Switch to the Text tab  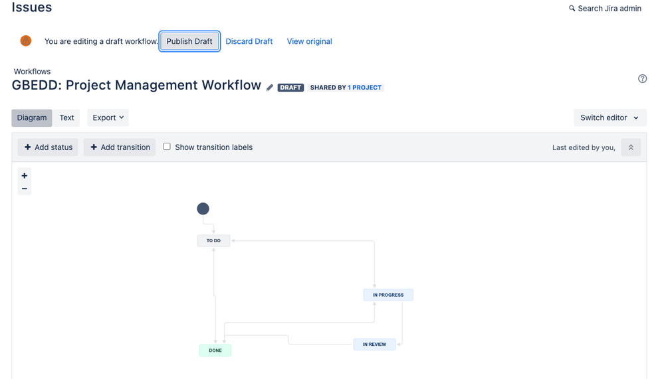click(66, 117)
